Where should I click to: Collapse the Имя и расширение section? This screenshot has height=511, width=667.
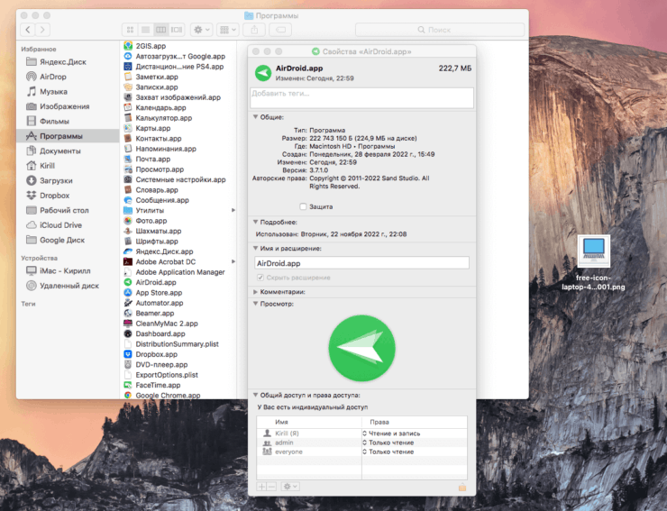pos(255,249)
